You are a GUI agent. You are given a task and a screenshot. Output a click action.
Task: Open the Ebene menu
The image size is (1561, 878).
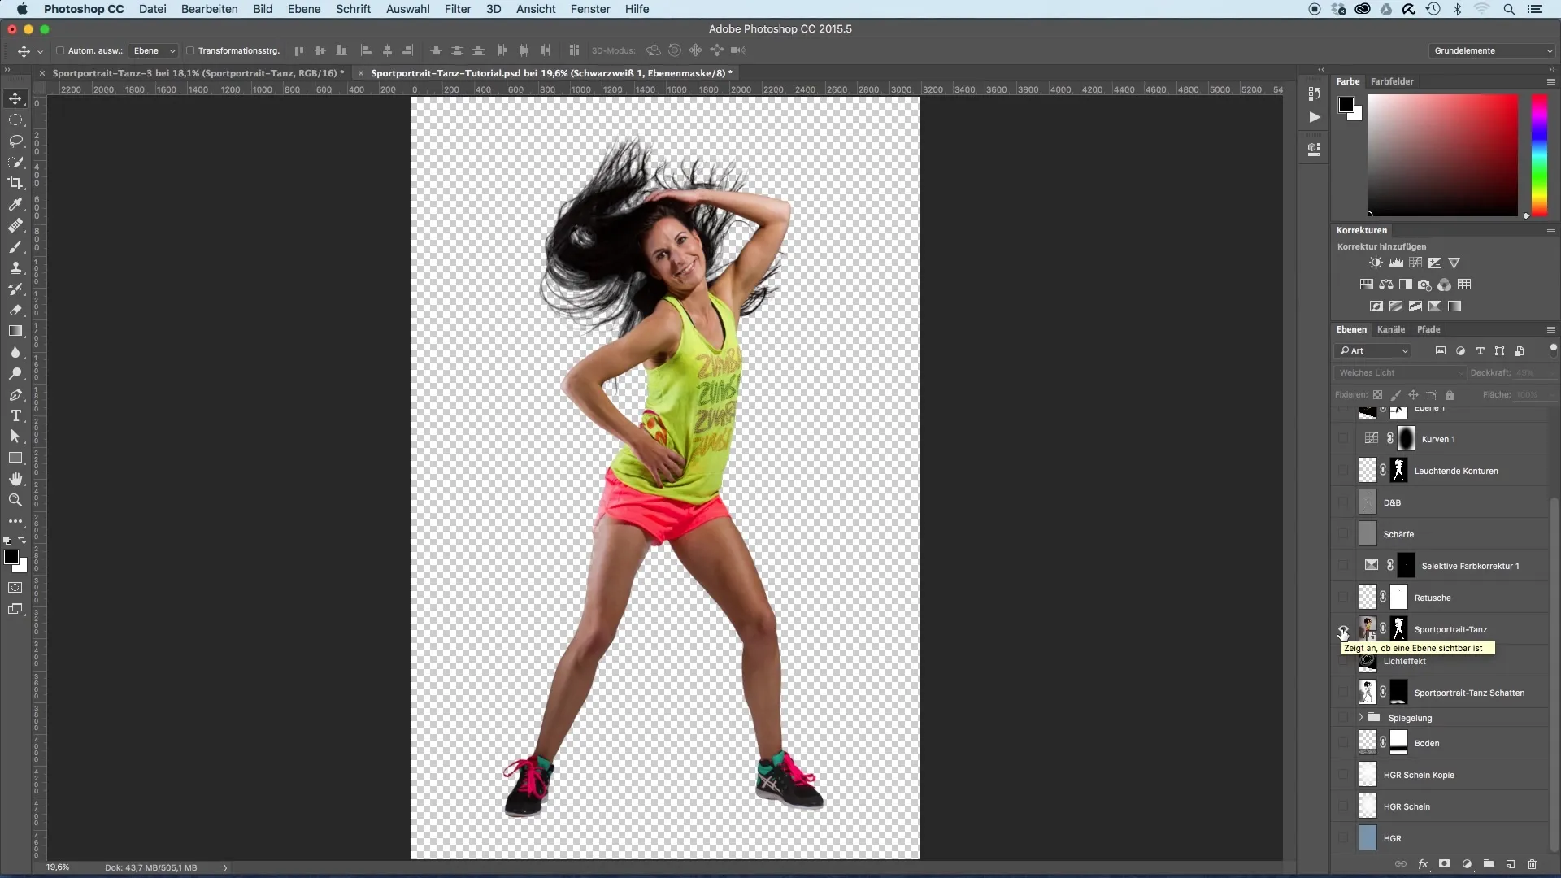[x=304, y=9]
